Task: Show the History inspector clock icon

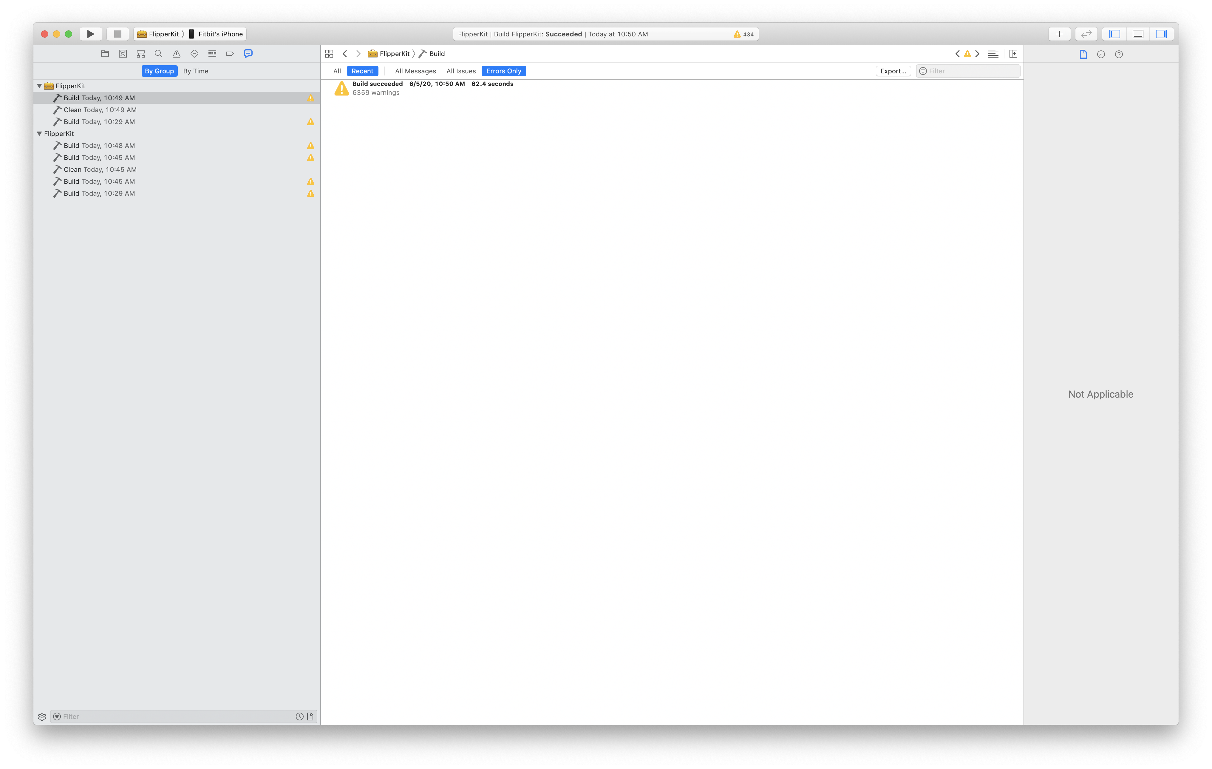Action: tap(1101, 54)
